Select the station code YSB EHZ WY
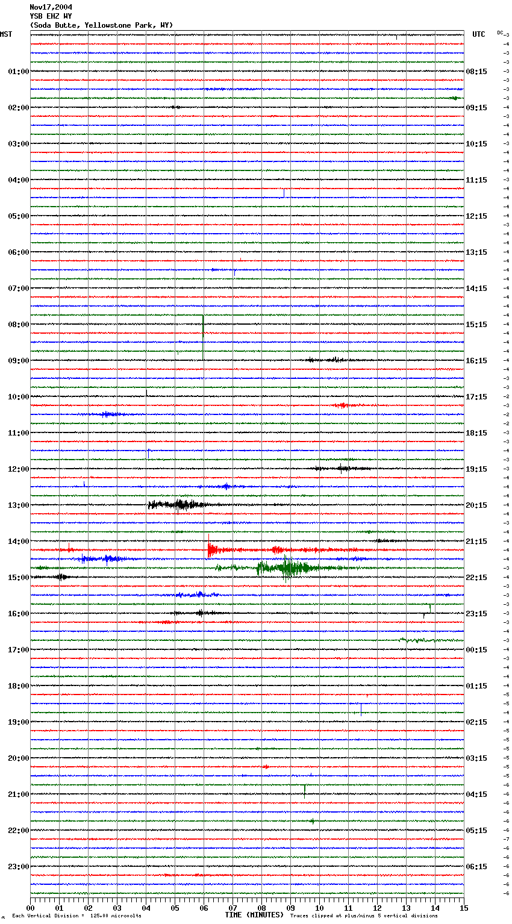 tap(51, 16)
